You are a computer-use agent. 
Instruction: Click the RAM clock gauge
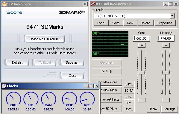click(48, 98)
